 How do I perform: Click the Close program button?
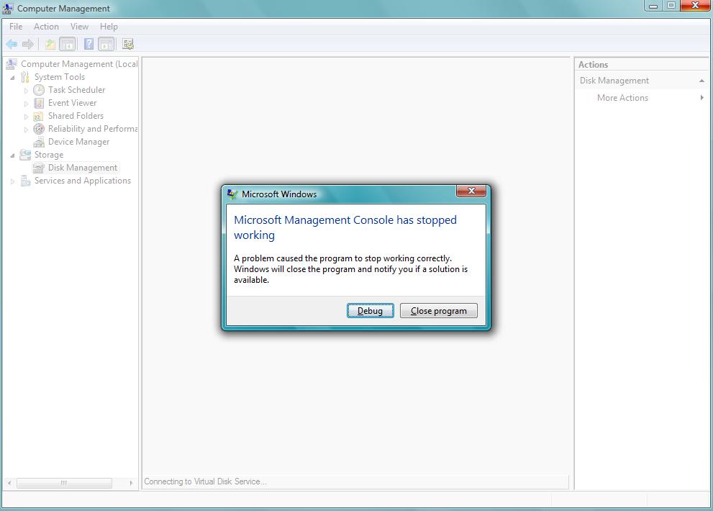tap(438, 311)
